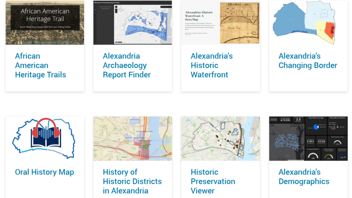Go to History of Historic Districts in Alexandria
The width and height of the screenshot is (352, 198).
tap(132, 181)
